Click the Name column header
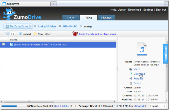Screen dimensions: 169x110 (14, 39)
